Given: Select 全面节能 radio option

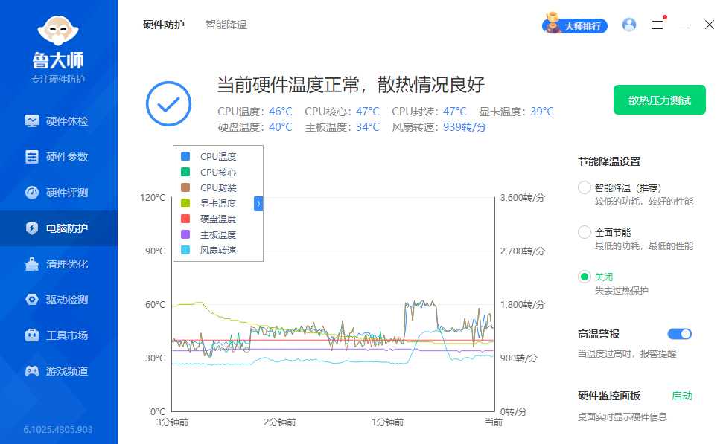Looking at the screenshot, I should click(585, 232).
